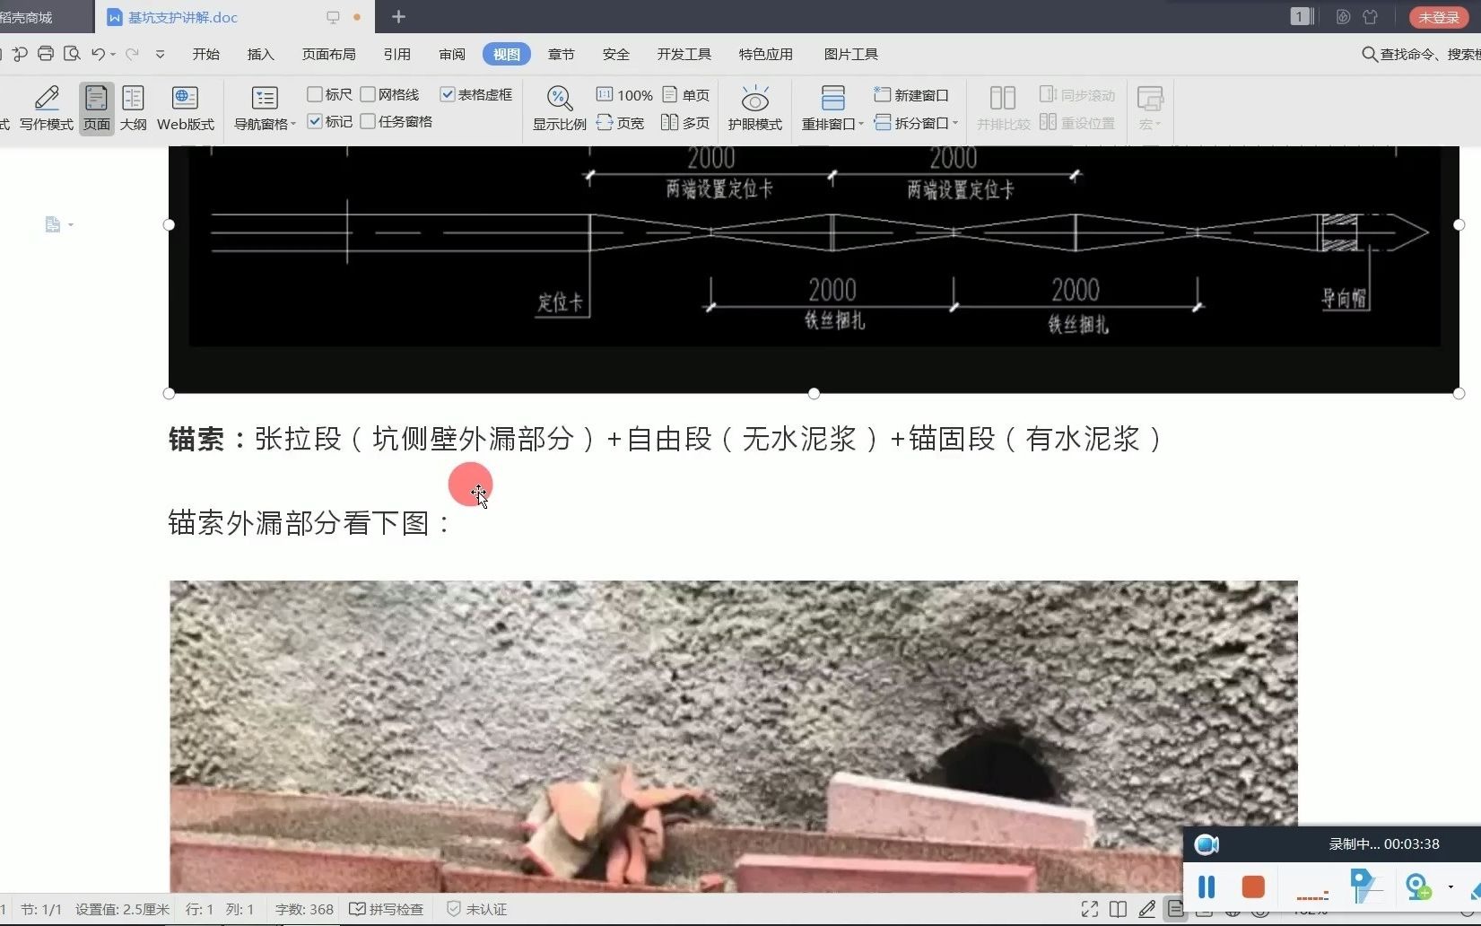Click the pencil writing mode status icon
1481x926 pixels.
[1146, 910]
